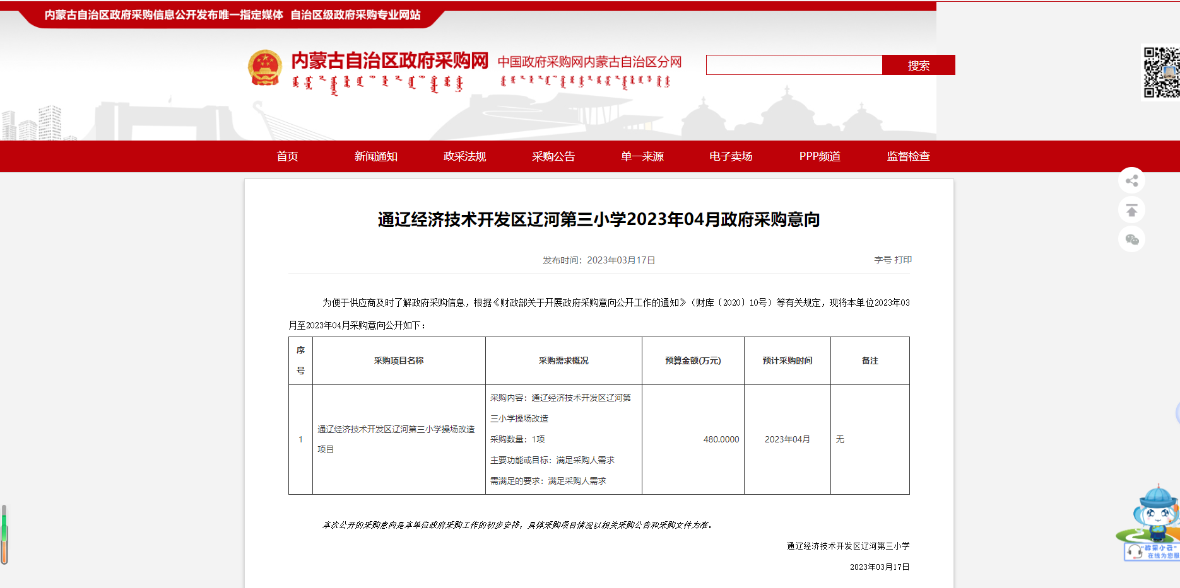Click the QR code image
Image resolution: width=1180 pixels, height=588 pixels.
tap(1161, 72)
